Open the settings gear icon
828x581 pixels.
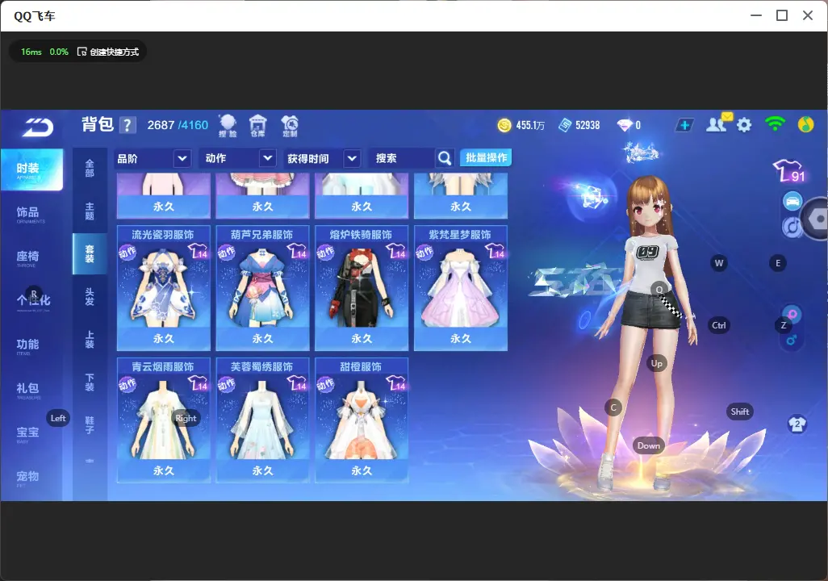click(744, 125)
